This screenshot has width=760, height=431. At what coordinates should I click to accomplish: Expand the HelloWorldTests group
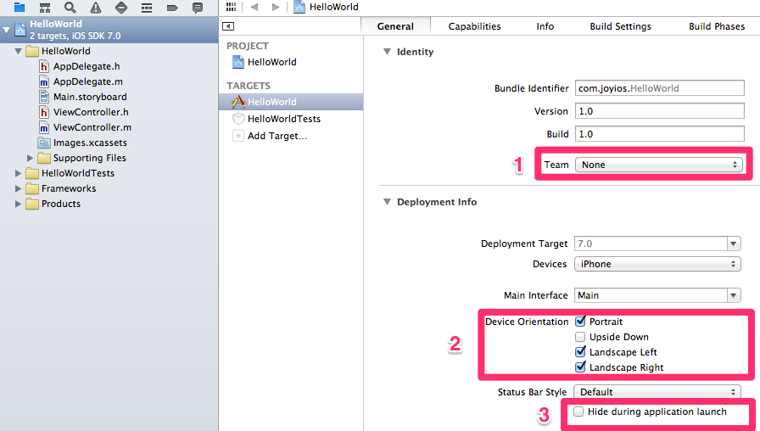(18, 173)
